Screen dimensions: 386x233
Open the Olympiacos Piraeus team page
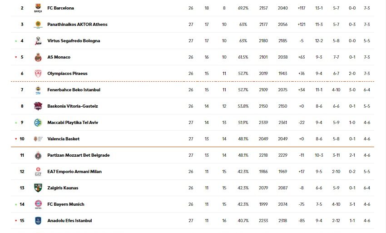point(67,74)
